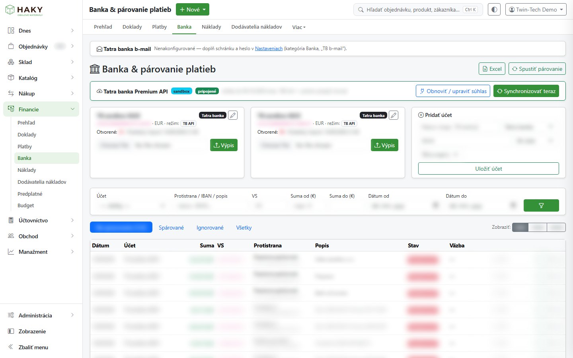
Task: Toggle dark/light theme icon
Action: pos(494,10)
